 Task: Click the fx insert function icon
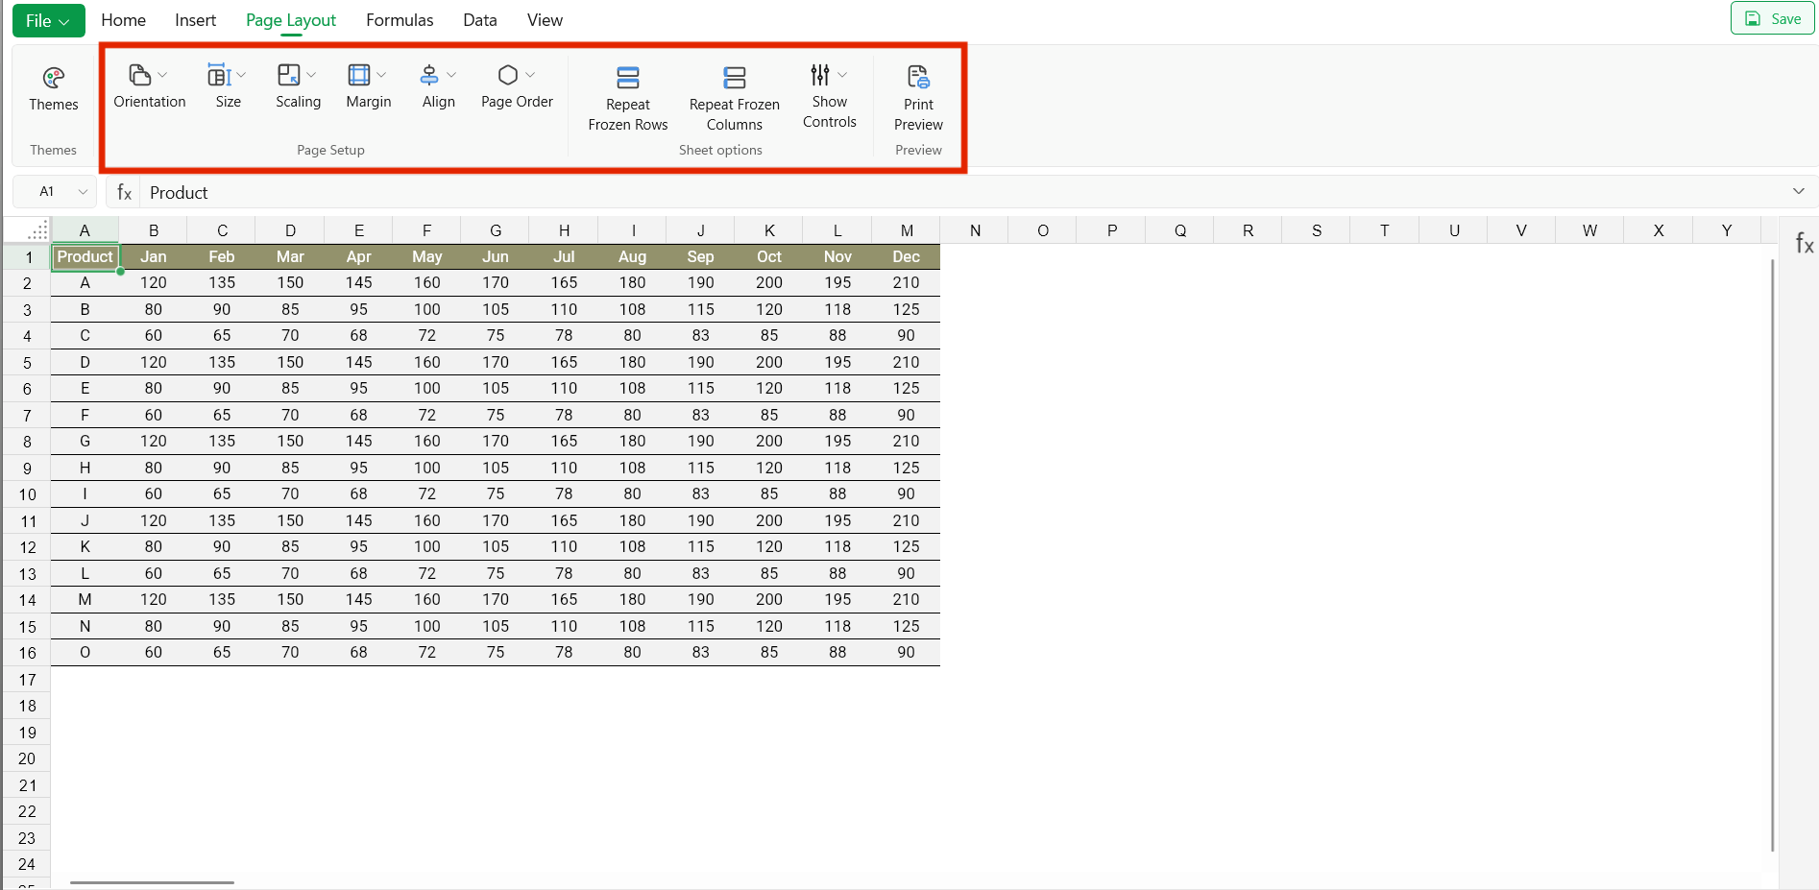coord(125,192)
